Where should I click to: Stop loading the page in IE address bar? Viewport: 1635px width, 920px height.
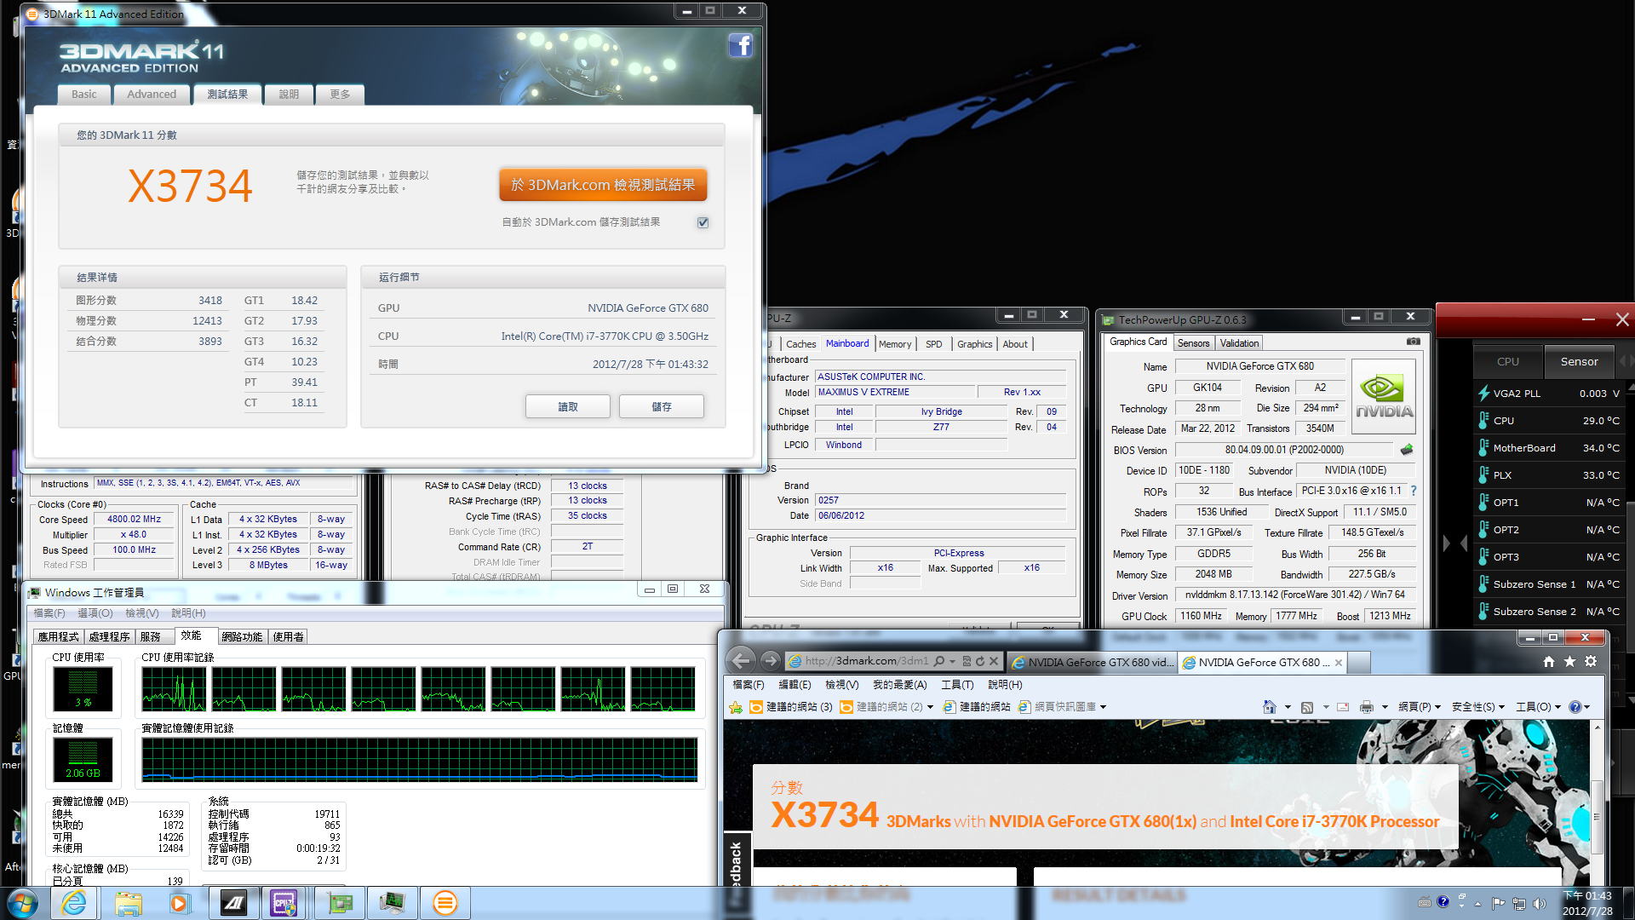(994, 661)
